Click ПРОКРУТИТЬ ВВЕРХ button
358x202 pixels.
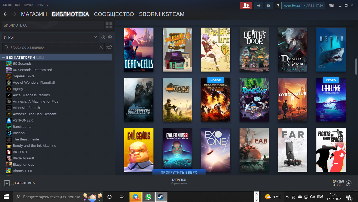pyautogui.click(x=179, y=172)
